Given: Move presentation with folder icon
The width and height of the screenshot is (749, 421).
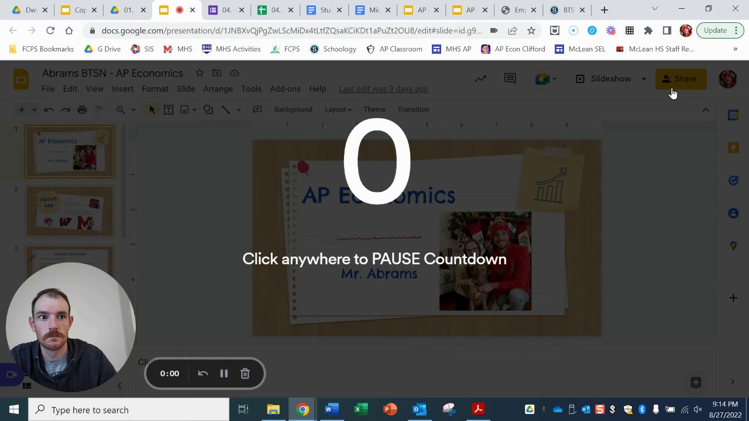Looking at the screenshot, I should [x=217, y=73].
